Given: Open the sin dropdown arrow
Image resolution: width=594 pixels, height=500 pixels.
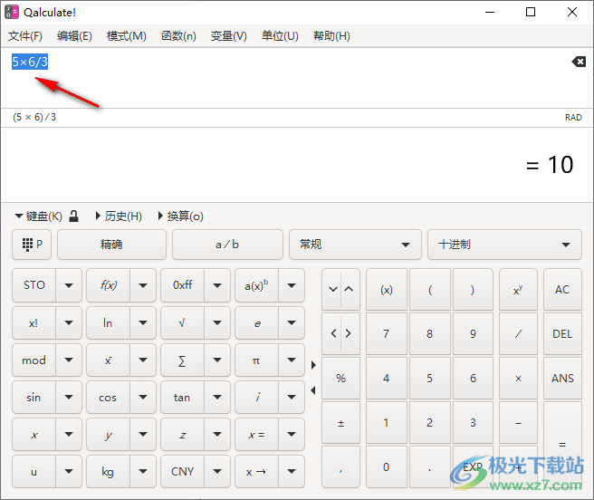Looking at the screenshot, I should click(69, 398).
